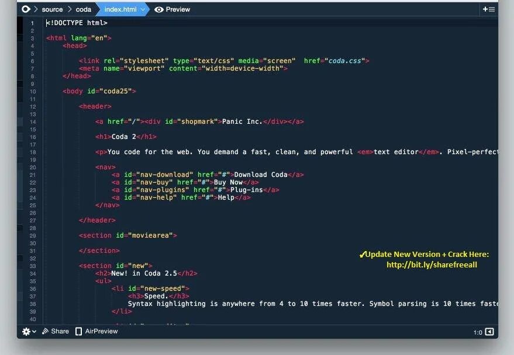Open AirPreview

pos(101,331)
